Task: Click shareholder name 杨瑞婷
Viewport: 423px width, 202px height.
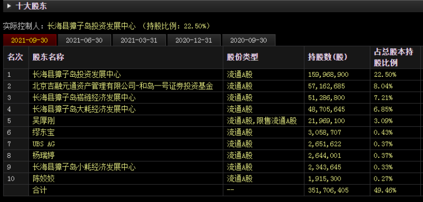Action: click(43, 156)
